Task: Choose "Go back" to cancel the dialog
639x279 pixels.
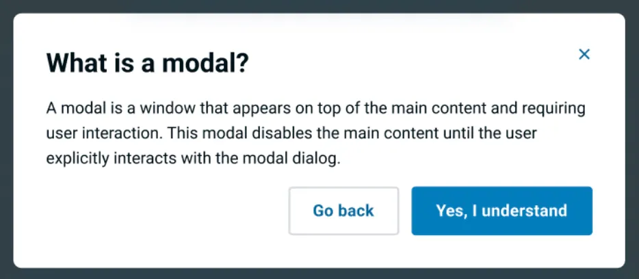Action: click(x=343, y=211)
